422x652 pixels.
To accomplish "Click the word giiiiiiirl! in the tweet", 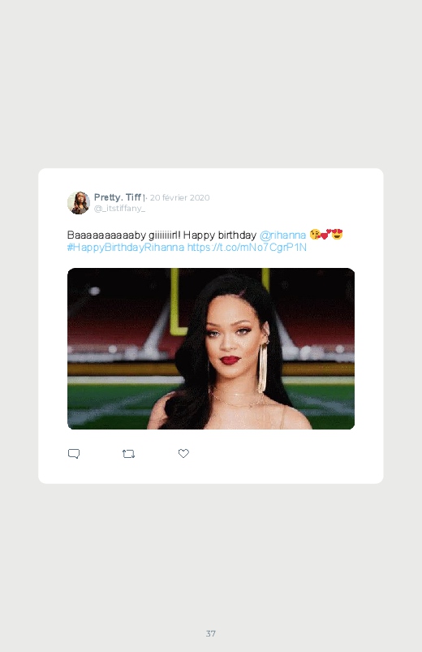I will [164, 235].
